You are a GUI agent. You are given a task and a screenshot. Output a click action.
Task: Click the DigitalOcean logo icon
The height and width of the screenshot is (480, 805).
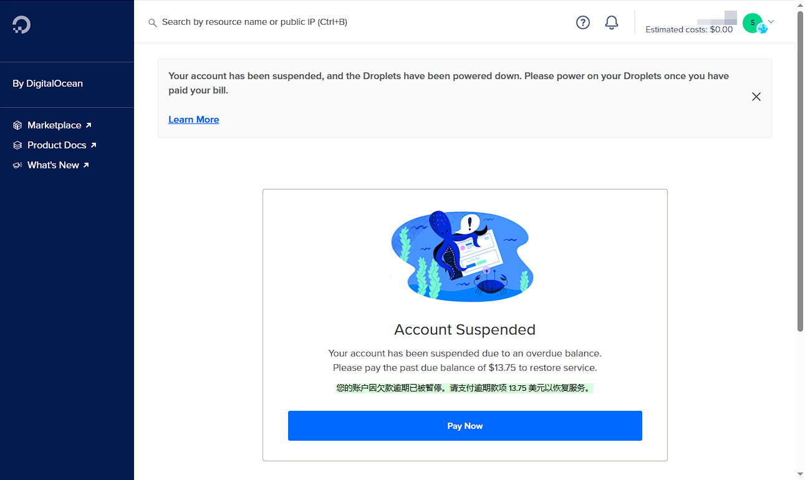coord(21,24)
